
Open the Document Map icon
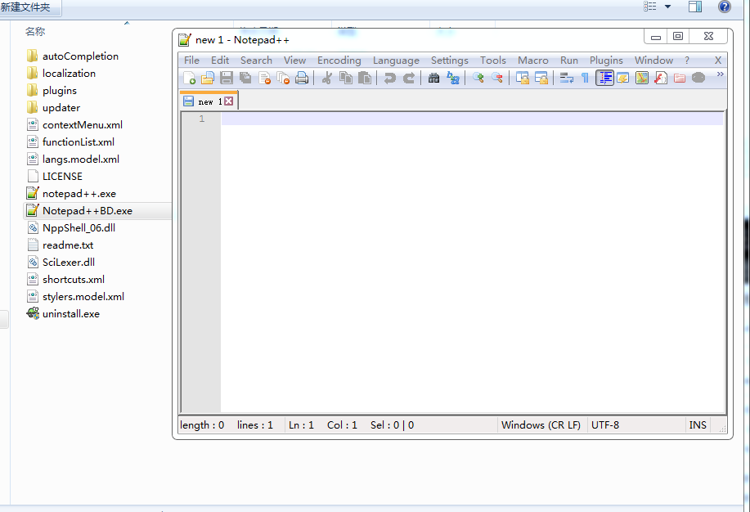click(642, 78)
